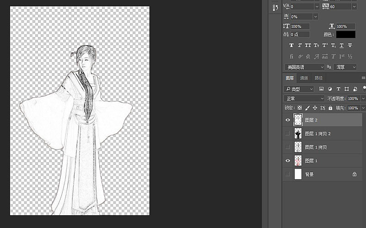The width and height of the screenshot is (366, 228).
Task: Switch to the 通道 tab
Action: pyautogui.click(x=304, y=78)
